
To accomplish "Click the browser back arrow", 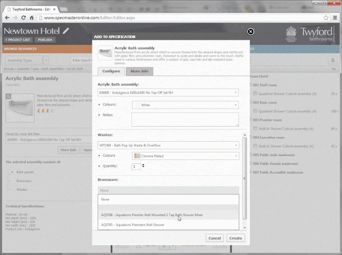I will click(x=7, y=18).
